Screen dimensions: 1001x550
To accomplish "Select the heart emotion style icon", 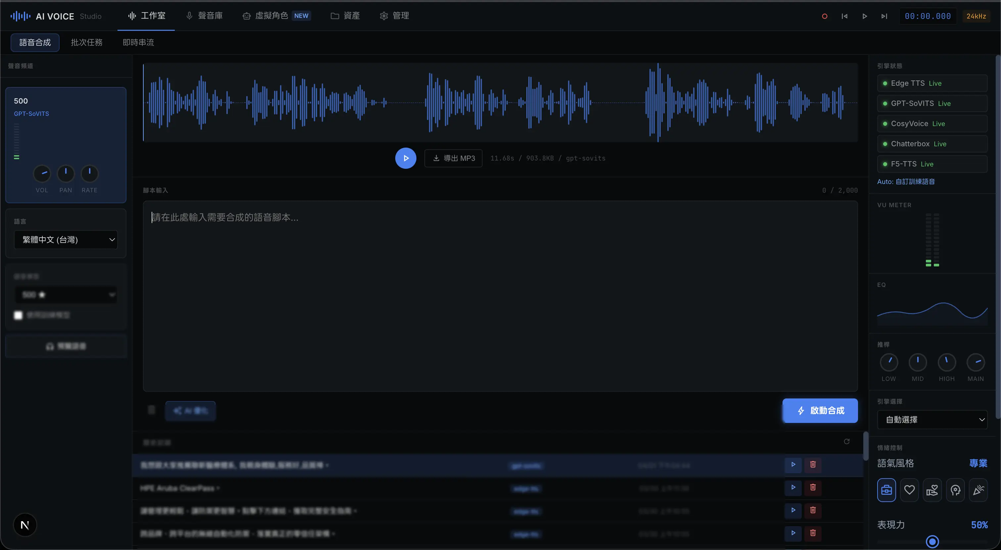I will (x=909, y=490).
